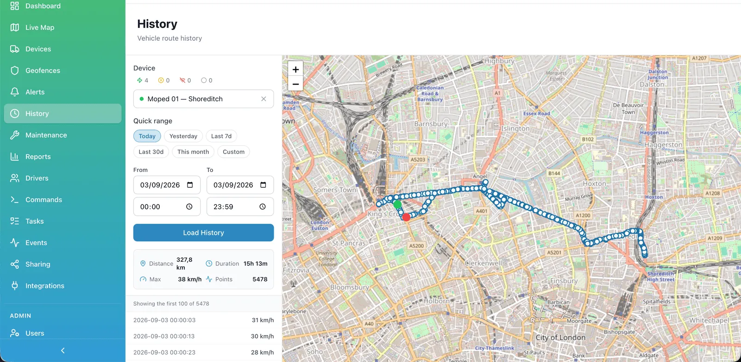Click the Integrations plug icon
The height and width of the screenshot is (362, 741).
tap(15, 286)
